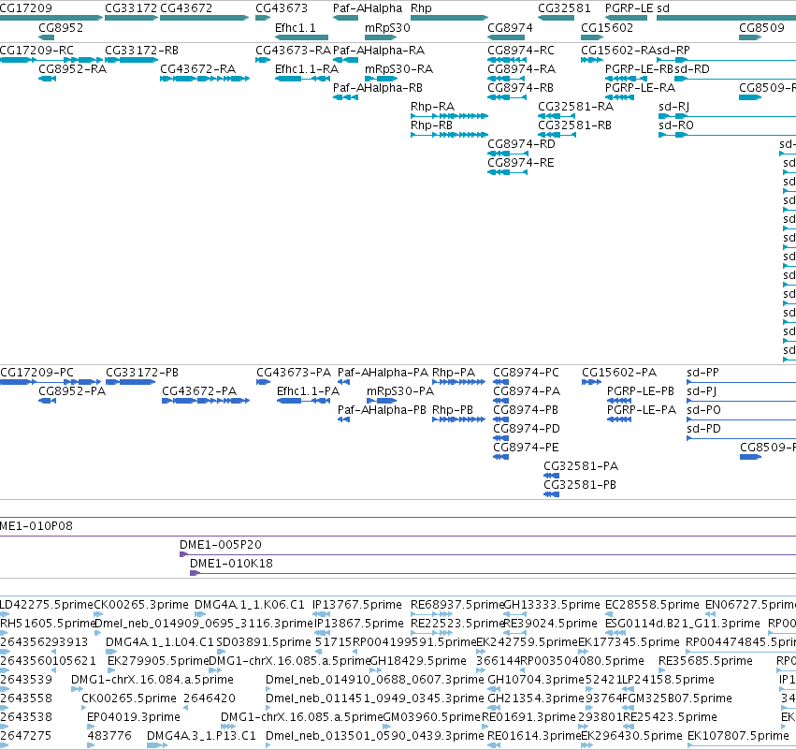Click protein CG32581-PA
The width and height of the screenshot is (796, 750).
pos(581,466)
